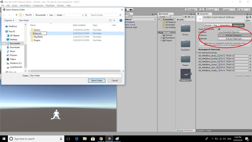The width and height of the screenshot is (252, 142).
Task: Toggle the Import Materials checkbox
Action: pyautogui.click(x=219, y=29)
